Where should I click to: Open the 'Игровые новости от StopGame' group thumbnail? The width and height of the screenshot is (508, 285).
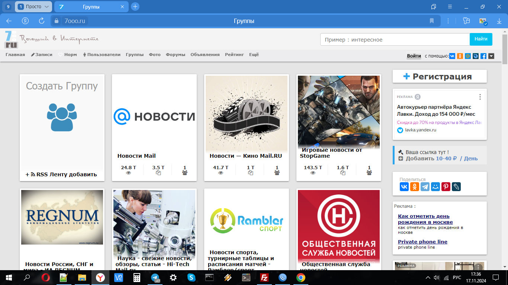pos(338,111)
